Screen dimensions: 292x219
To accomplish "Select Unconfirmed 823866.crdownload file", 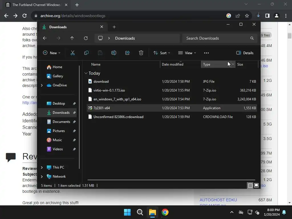I will (172, 117).
